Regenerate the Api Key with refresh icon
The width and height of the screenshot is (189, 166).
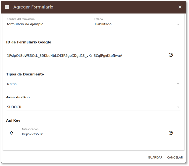[12, 133]
